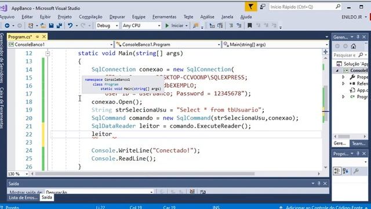Pin the Program.cs tab
This screenshot has width=371, height=209.
(x=37, y=37)
